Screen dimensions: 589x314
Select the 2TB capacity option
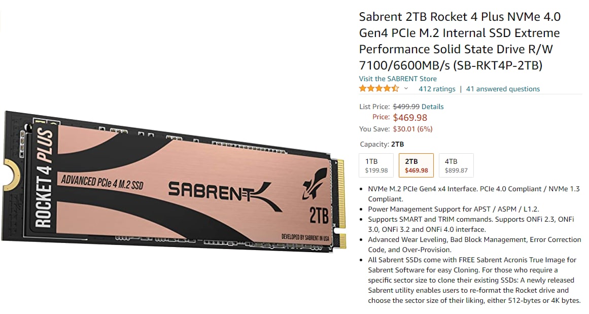click(x=416, y=165)
